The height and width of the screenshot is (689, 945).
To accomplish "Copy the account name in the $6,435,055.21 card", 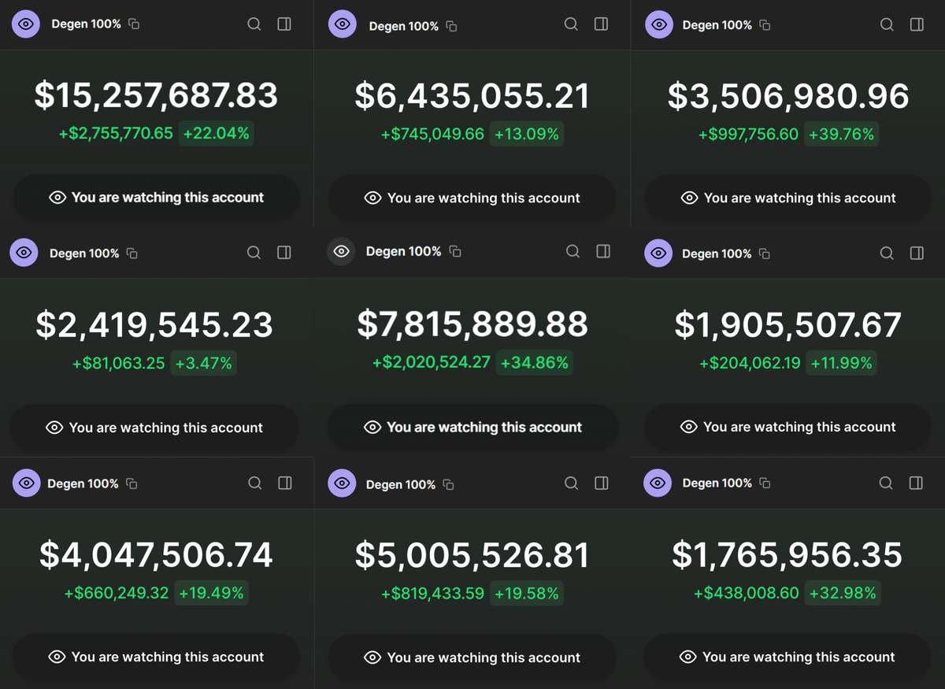I will [x=451, y=26].
